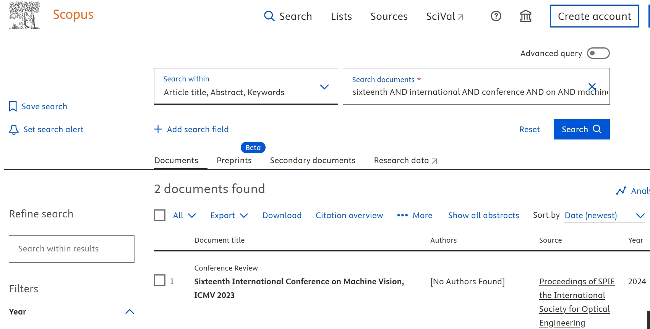Click the plus icon to add search field

(158, 129)
